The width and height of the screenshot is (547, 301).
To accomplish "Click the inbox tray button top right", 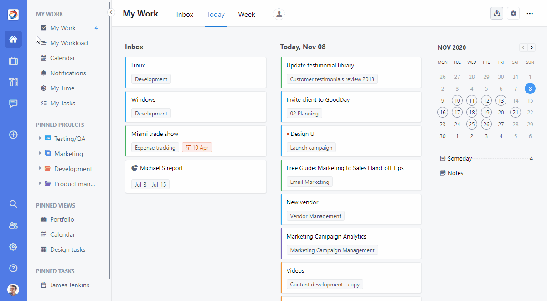I will pos(497,14).
